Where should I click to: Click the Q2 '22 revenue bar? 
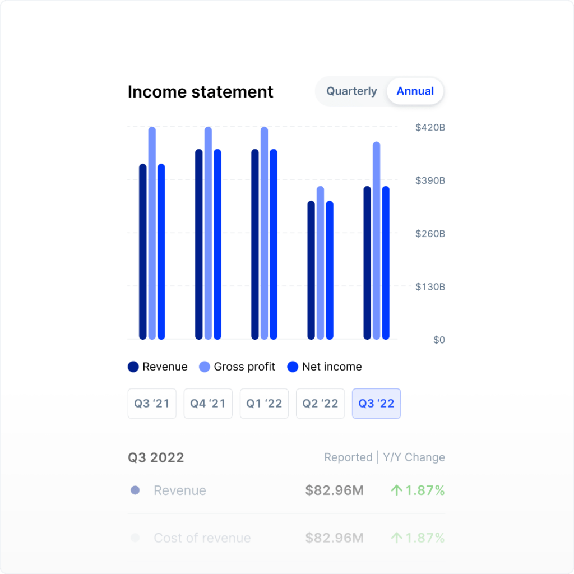(311, 270)
